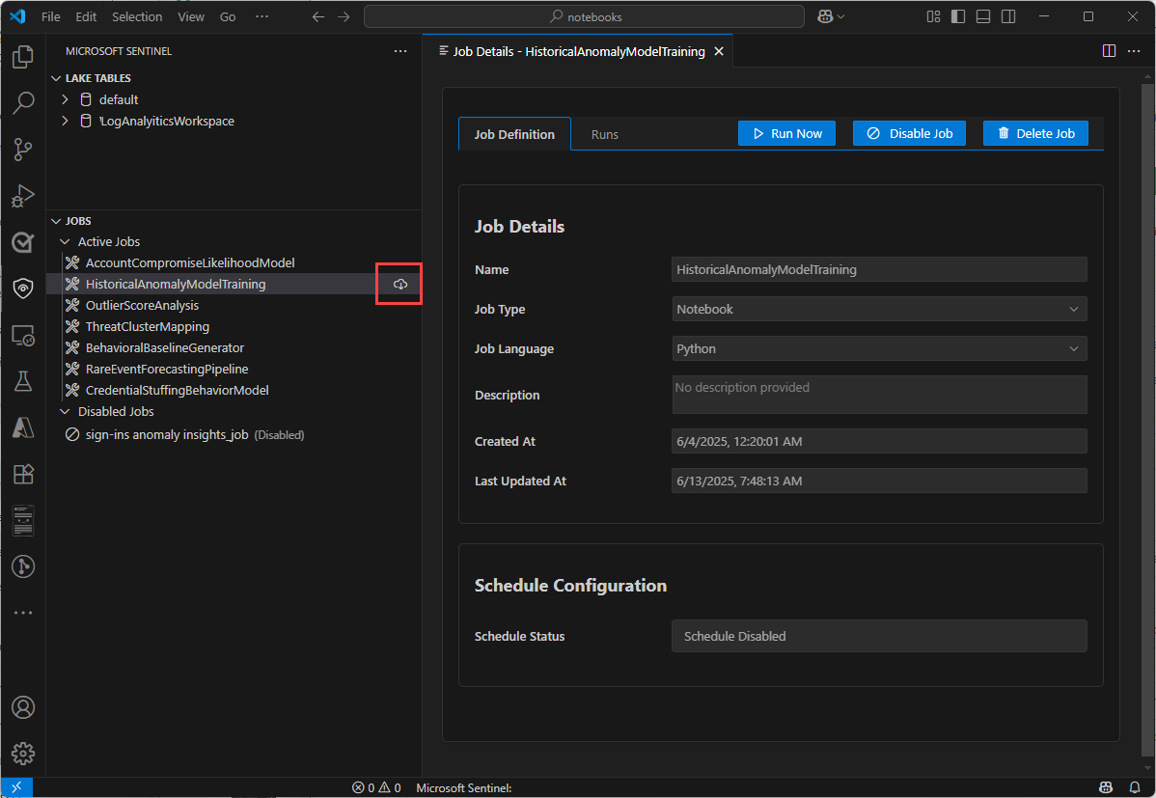
Task: Open the Accounts menu
Action: [x=23, y=707]
